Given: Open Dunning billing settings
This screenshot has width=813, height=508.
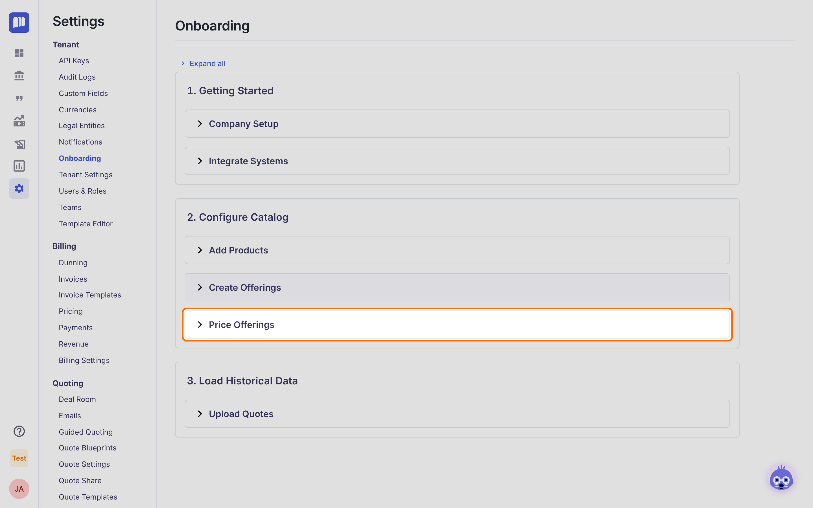Looking at the screenshot, I should [x=73, y=263].
